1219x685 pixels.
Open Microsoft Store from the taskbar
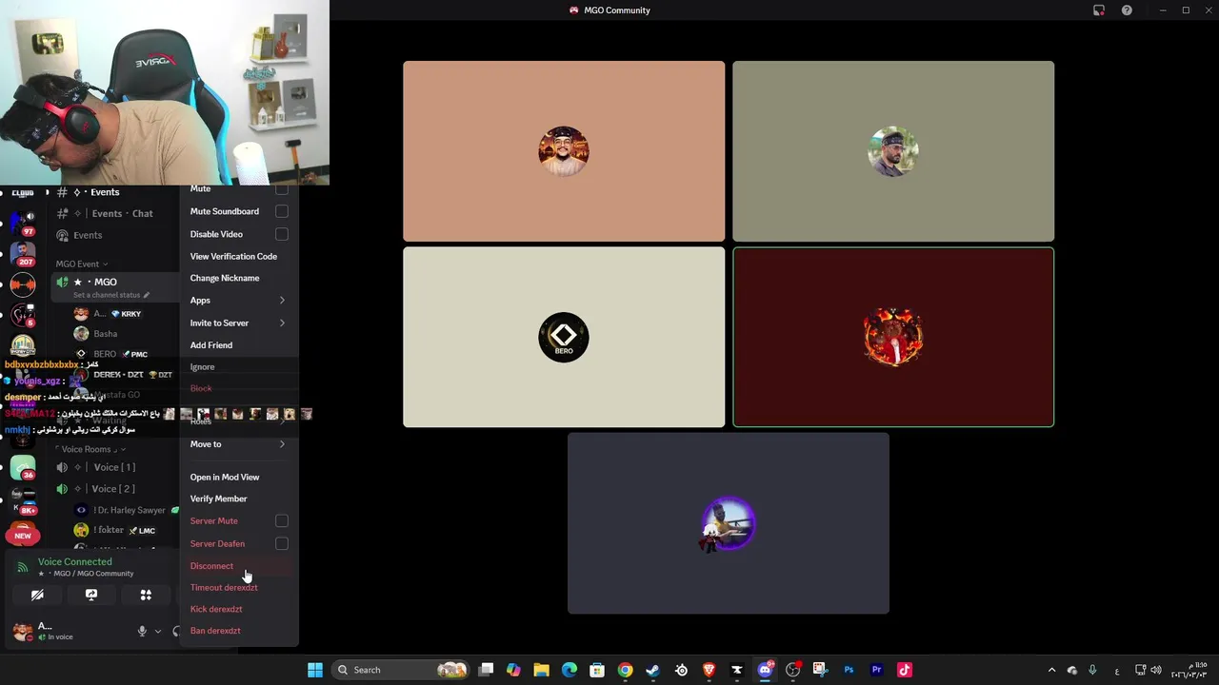click(x=597, y=670)
